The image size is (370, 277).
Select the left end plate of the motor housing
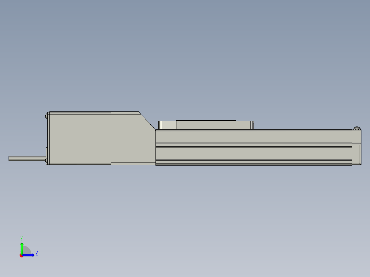(48, 137)
